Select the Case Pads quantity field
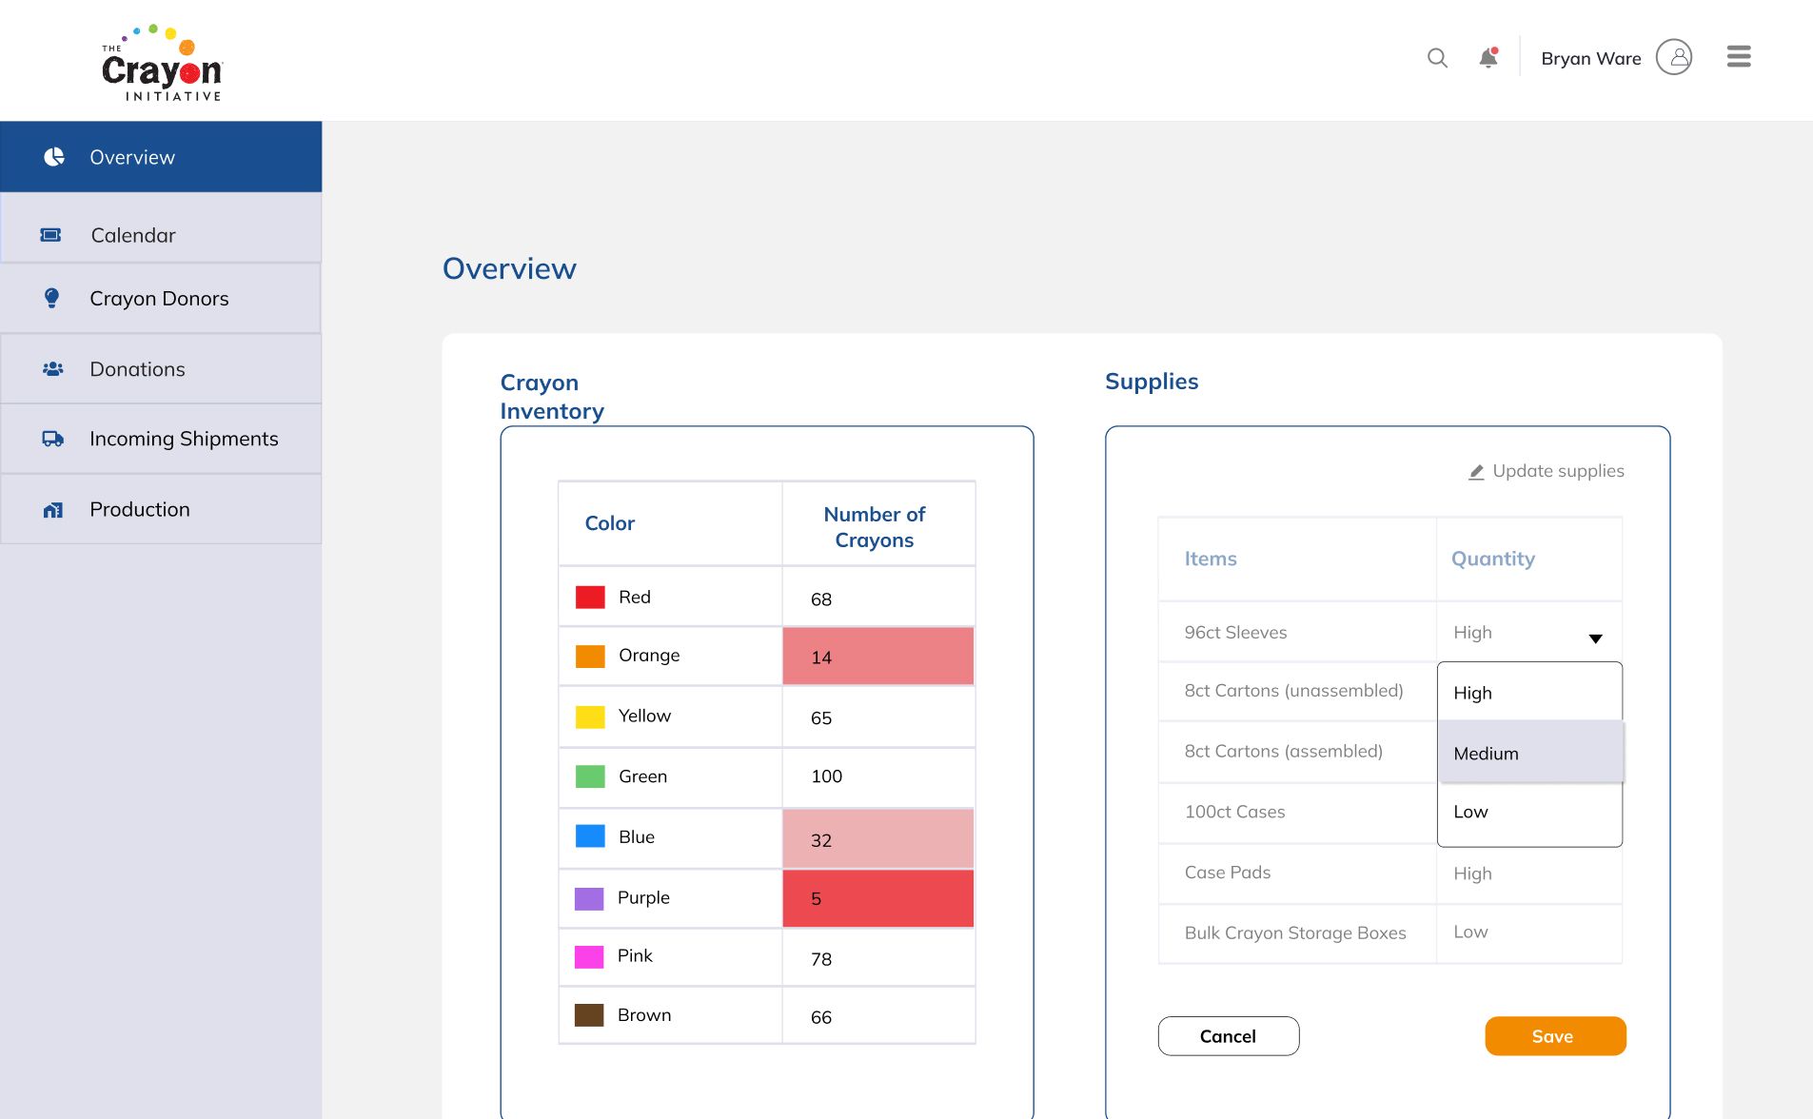Screen dimensions: 1813x1119 point(1528,874)
